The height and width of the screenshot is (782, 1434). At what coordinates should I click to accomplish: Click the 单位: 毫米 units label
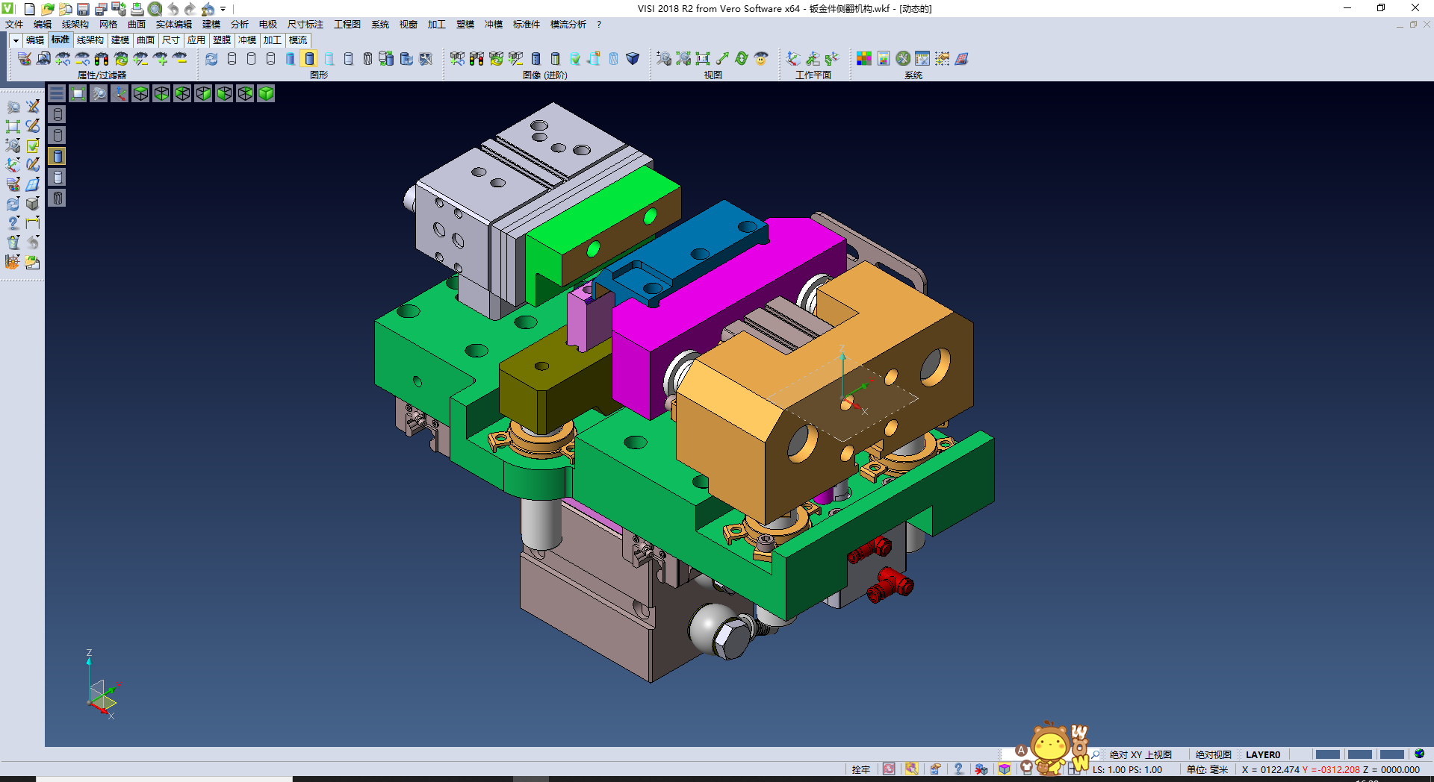1207,769
